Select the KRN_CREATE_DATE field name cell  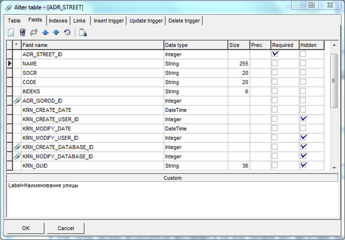pos(93,110)
